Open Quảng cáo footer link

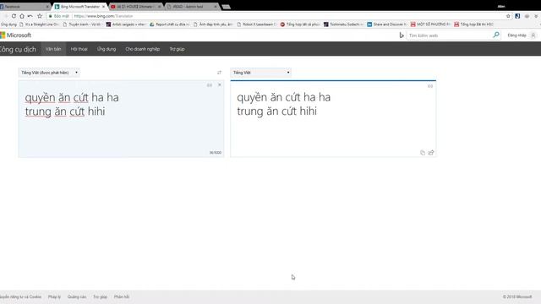click(x=77, y=296)
